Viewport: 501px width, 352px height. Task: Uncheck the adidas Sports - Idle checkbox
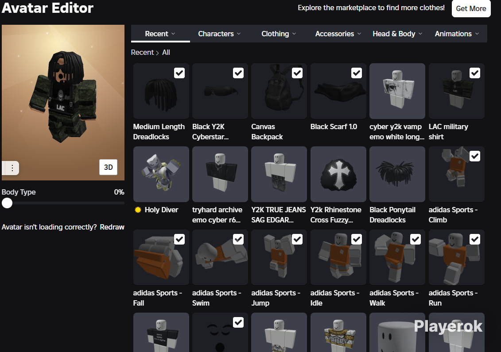pos(357,239)
